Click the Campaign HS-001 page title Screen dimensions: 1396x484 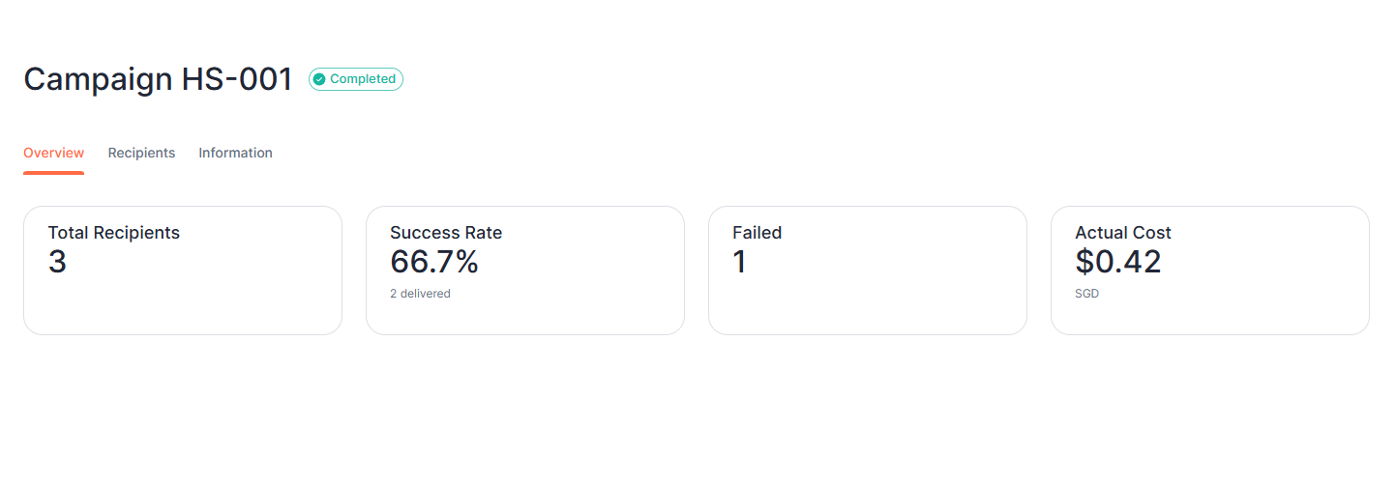click(158, 79)
